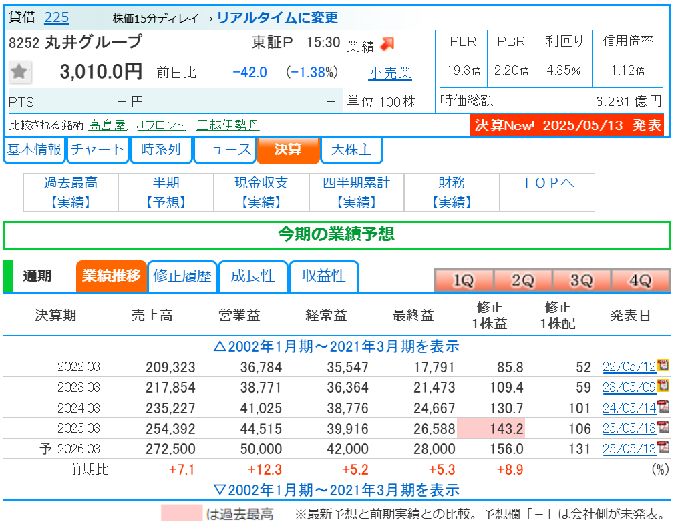Click sales value 272,500 forecast cell

coord(170,449)
